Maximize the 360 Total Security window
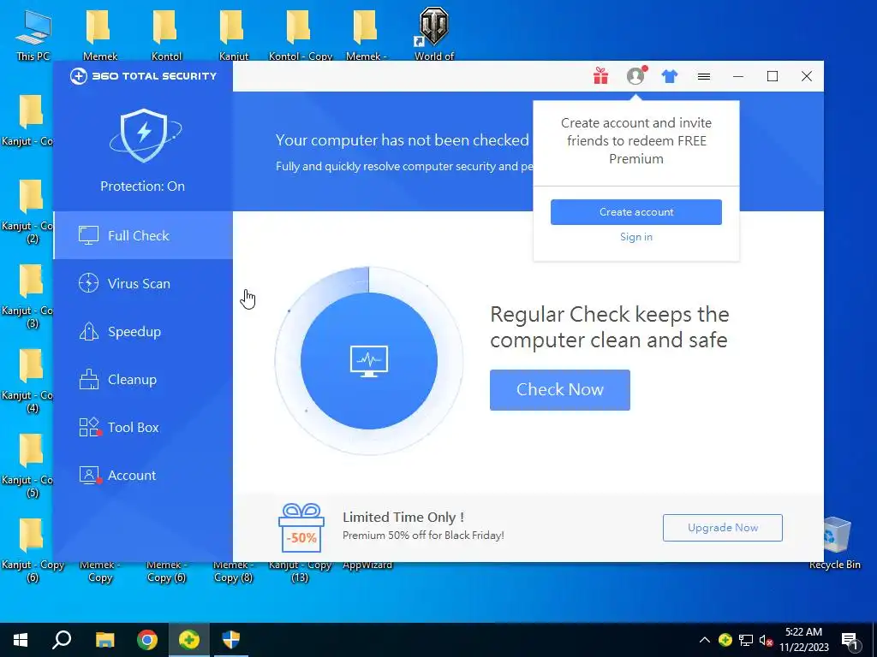This screenshot has width=877, height=657. (773, 76)
